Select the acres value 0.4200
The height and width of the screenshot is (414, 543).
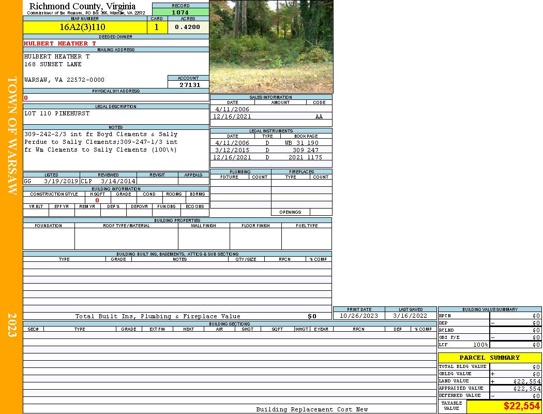pos(188,27)
